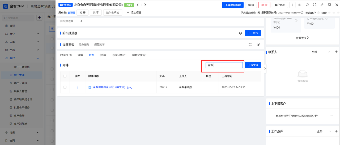Screen dimensions: 340x145
Task: Click the 上传文件 button
Action: coord(253,65)
